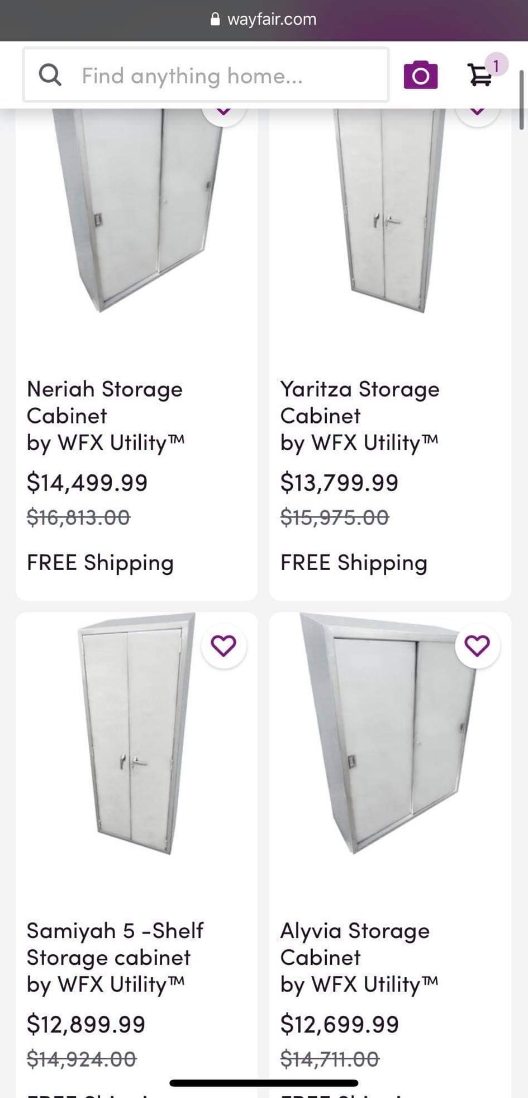Screen dimensions: 528x1098
Task: Open Alyvia Storage Cabinet title link
Action: (355, 944)
